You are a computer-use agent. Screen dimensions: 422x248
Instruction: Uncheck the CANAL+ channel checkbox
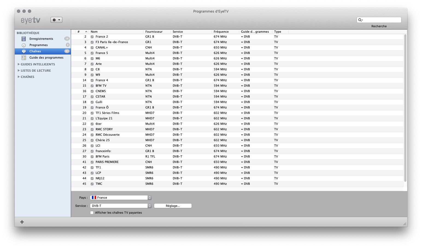[92, 48]
